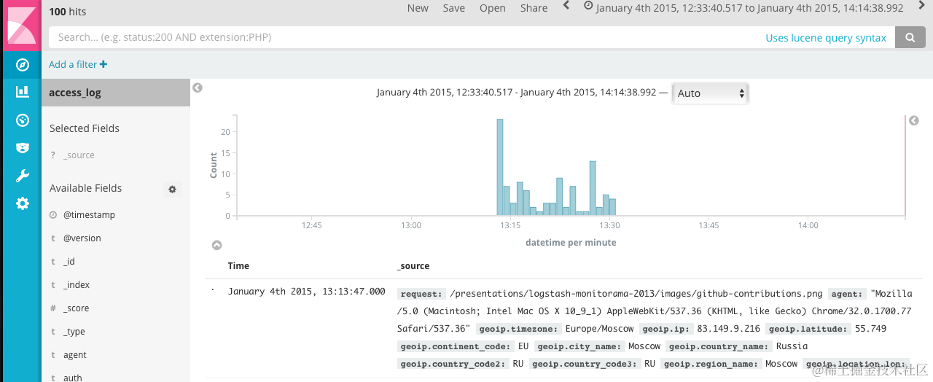Viewport: 933px width, 382px height.
Task: Click Save in top menu
Action: [x=454, y=8]
